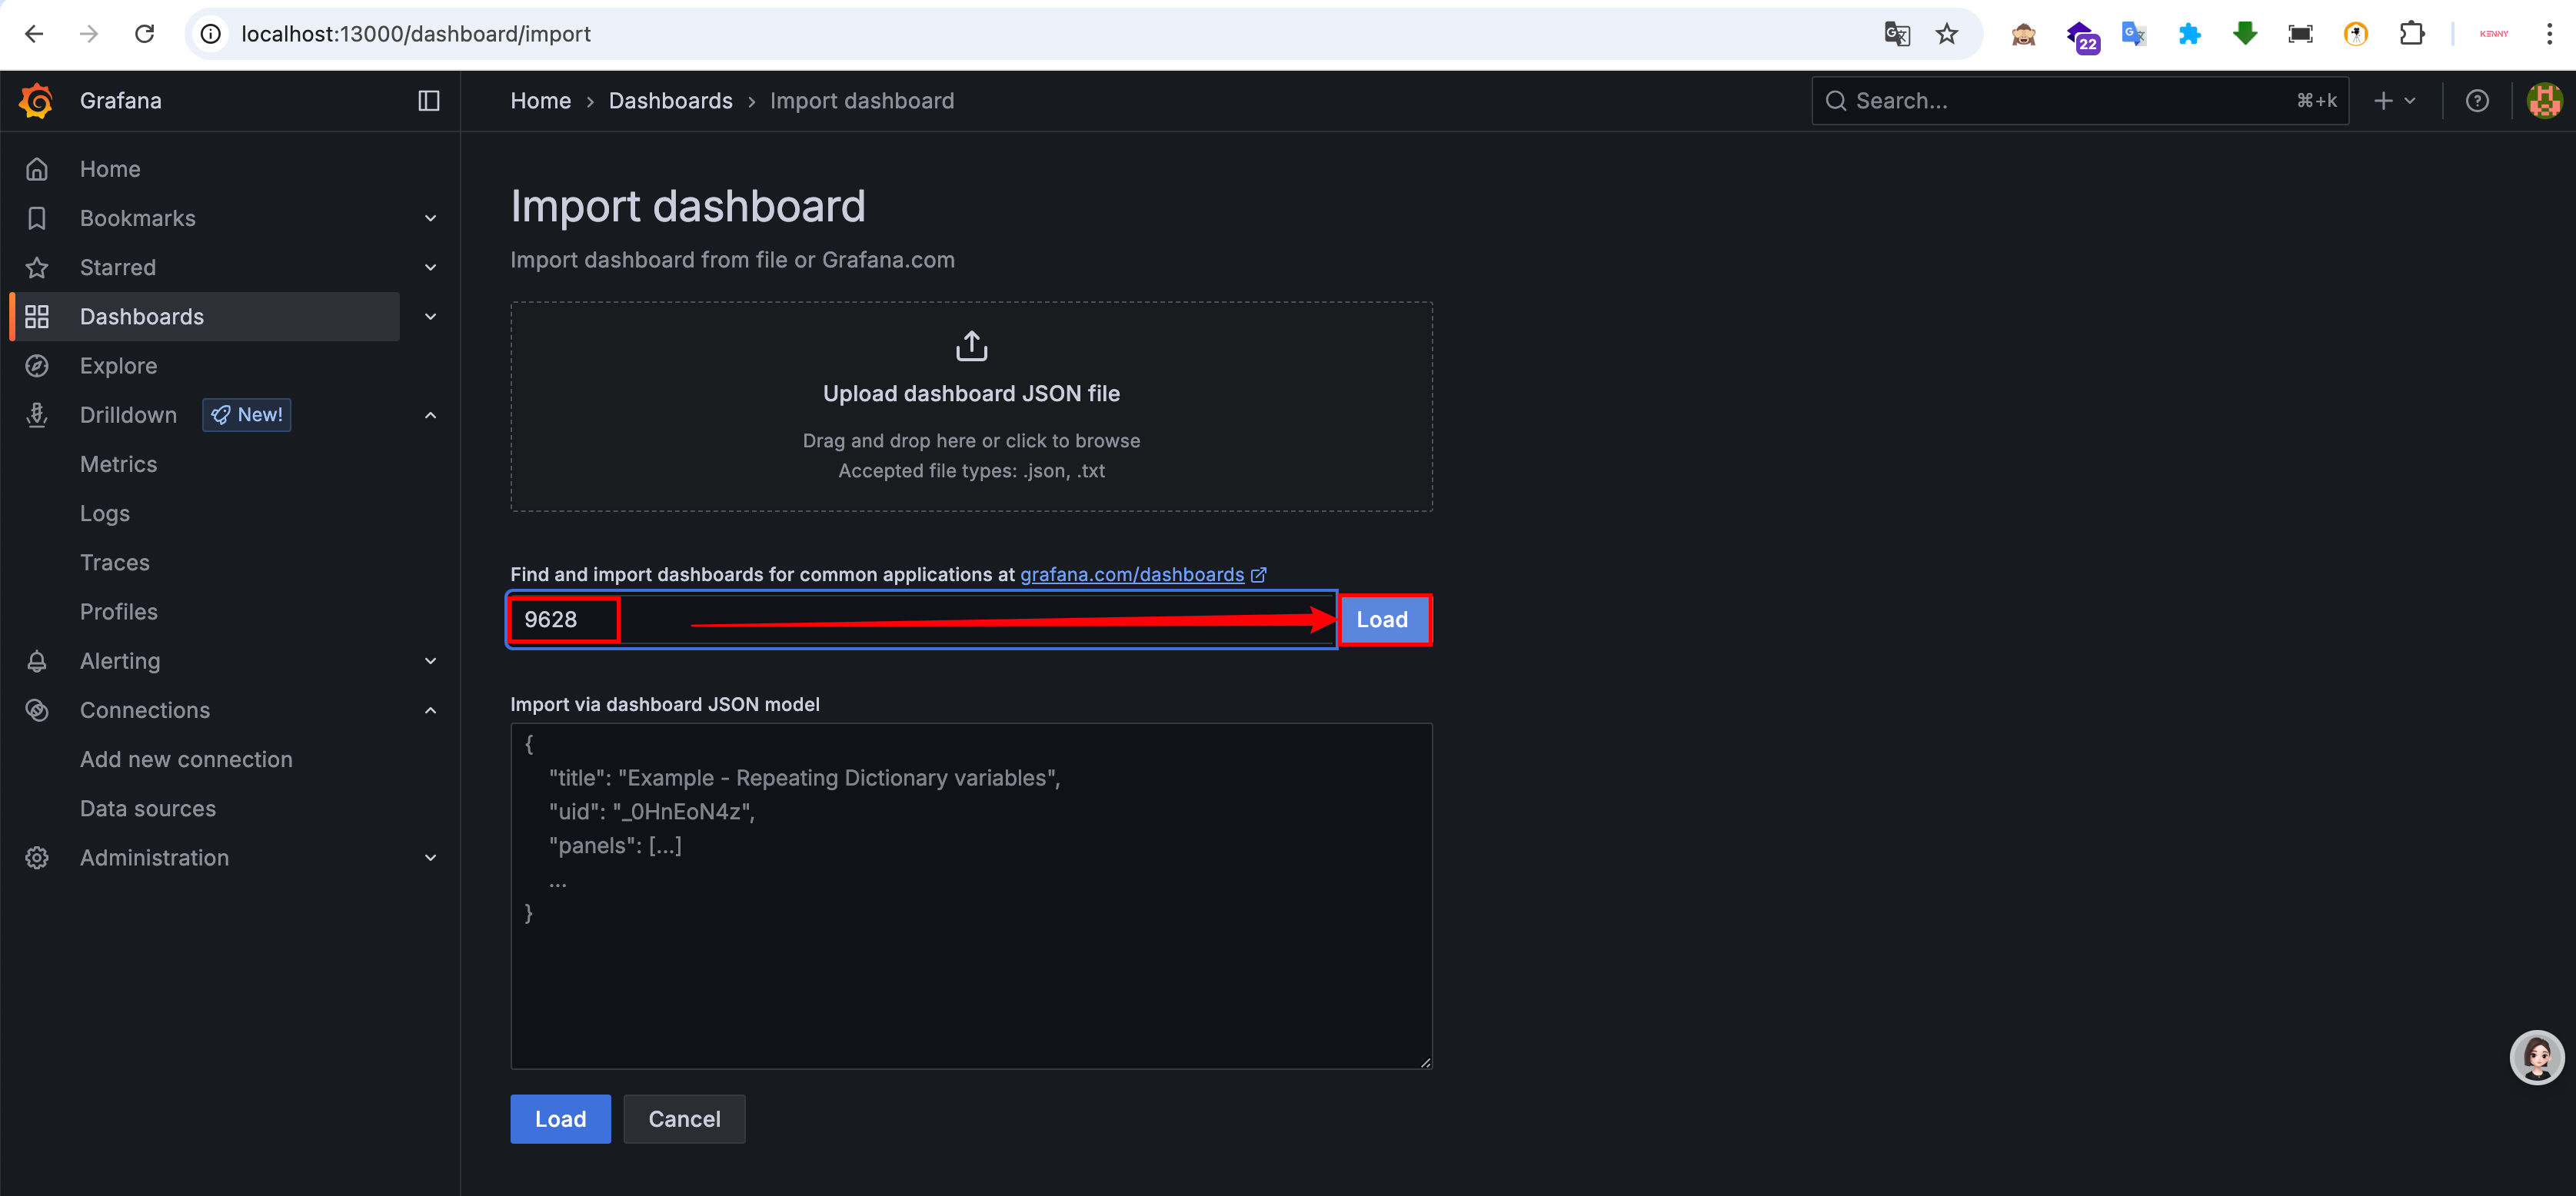Click the floating assistant avatar
Image resolution: width=2576 pixels, height=1196 pixels.
pos(2536,1057)
